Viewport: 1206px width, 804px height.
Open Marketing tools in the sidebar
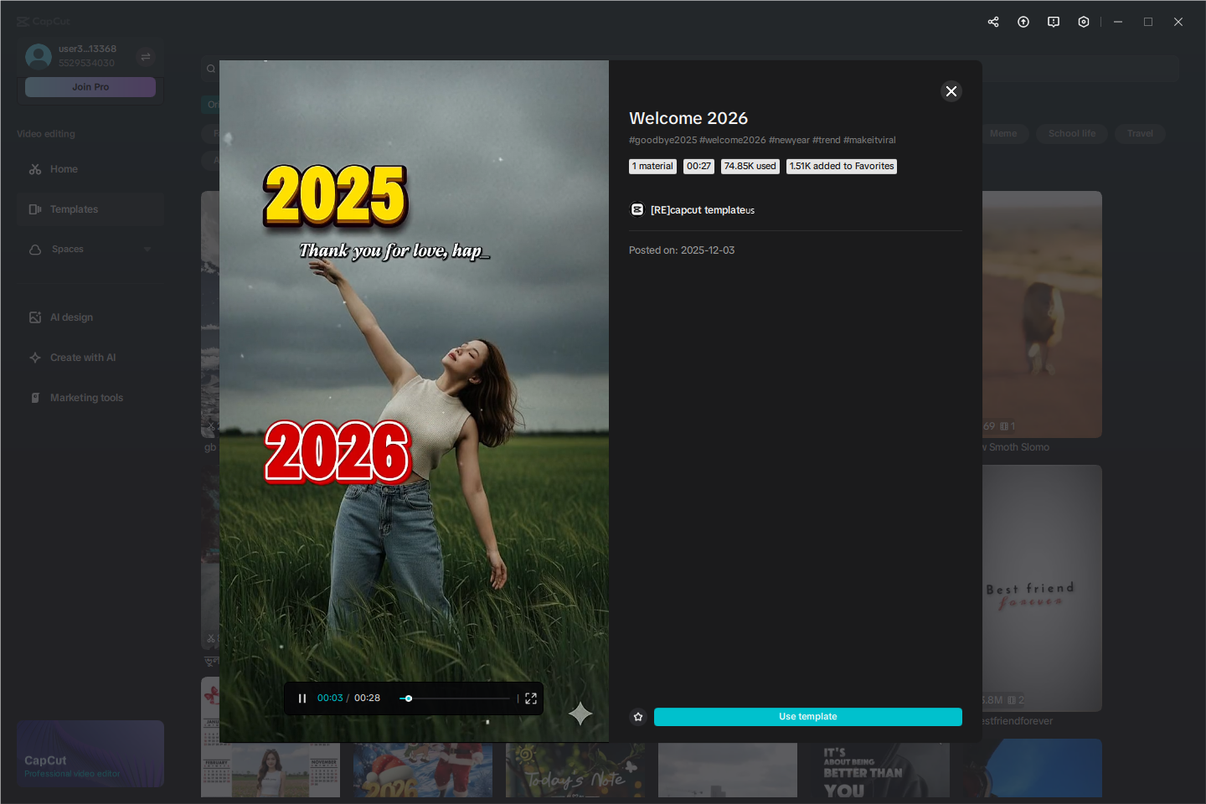pos(90,398)
